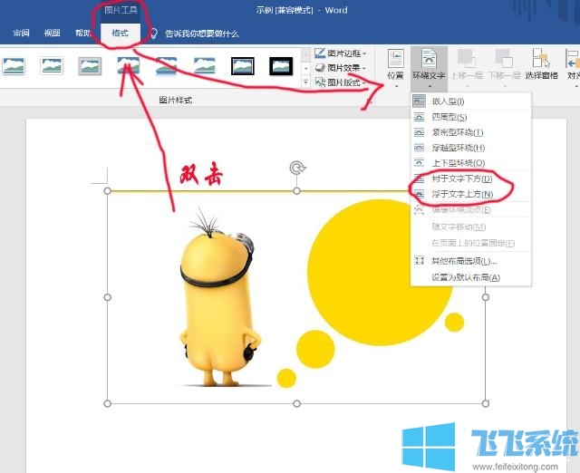
Task: Apply the black double-frame picture style thumbnail
Action: 243,66
